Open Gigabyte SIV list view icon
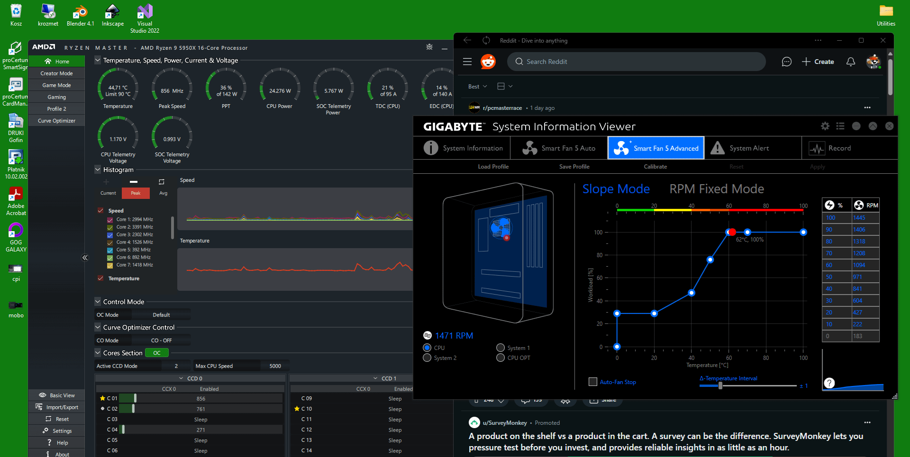The image size is (910, 457). (840, 126)
